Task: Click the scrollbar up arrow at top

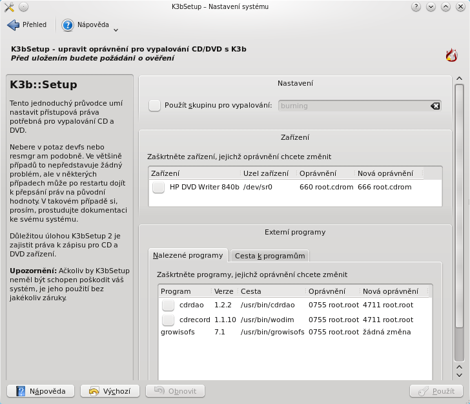Action: coord(459,79)
